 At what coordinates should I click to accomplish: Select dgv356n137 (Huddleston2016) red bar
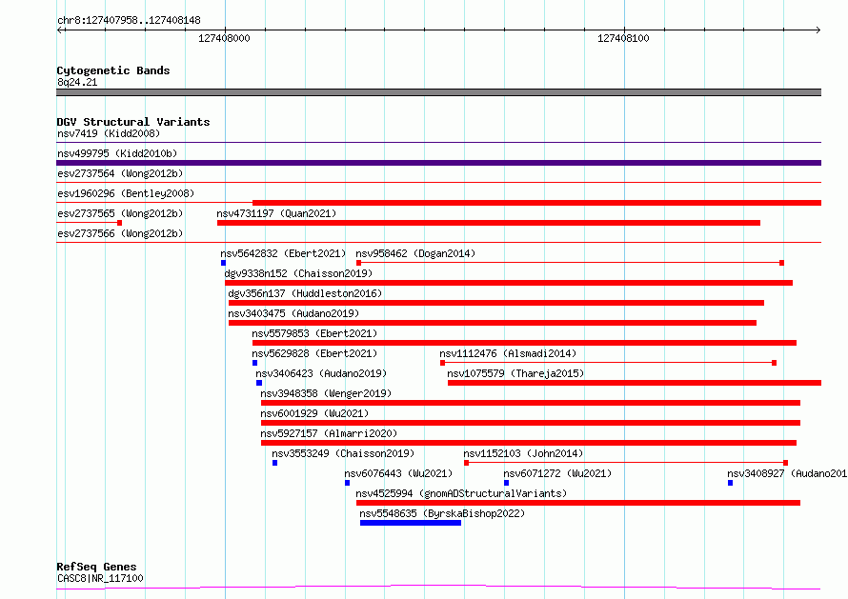point(496,303)
